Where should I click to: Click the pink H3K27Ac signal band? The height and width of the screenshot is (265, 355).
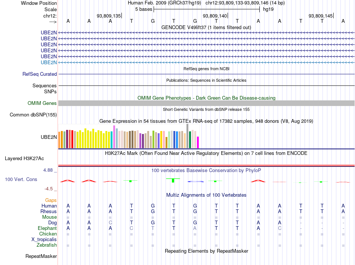coord(206,165)
